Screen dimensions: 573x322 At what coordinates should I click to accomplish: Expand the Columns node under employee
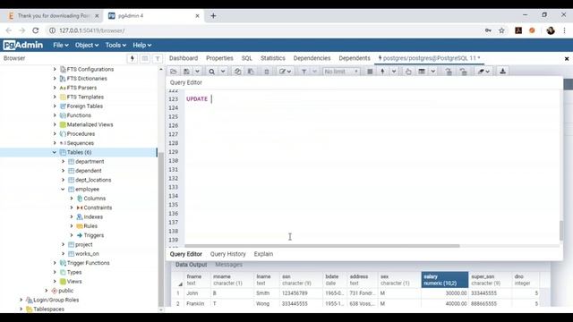(x=72, y=199)
